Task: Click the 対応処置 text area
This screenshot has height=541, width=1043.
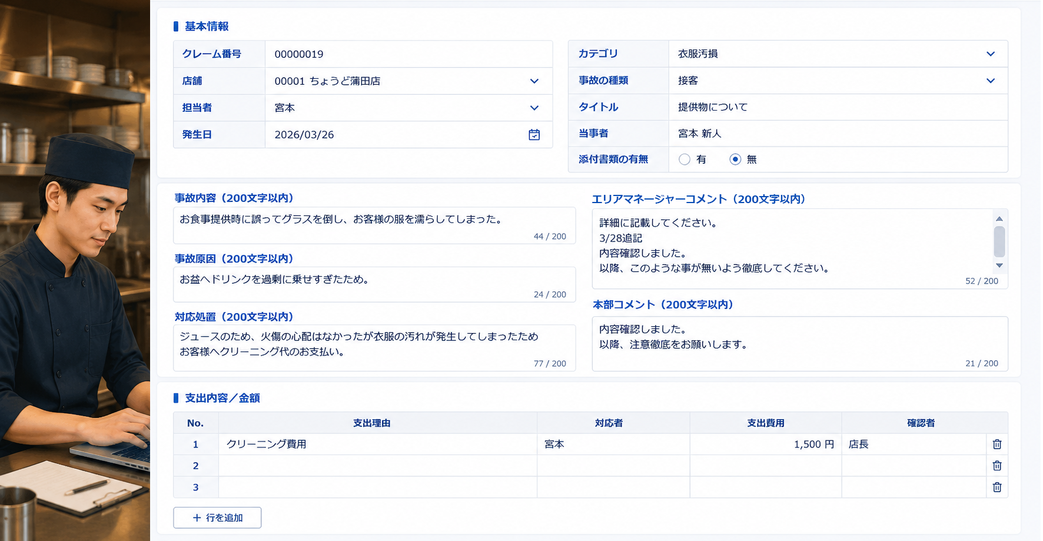Action: tap(374, 348)
